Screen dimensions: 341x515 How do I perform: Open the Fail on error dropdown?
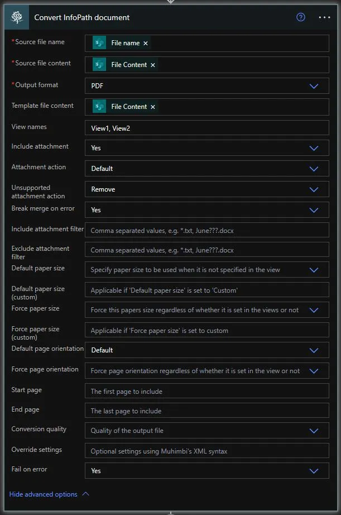click(314, 471)
